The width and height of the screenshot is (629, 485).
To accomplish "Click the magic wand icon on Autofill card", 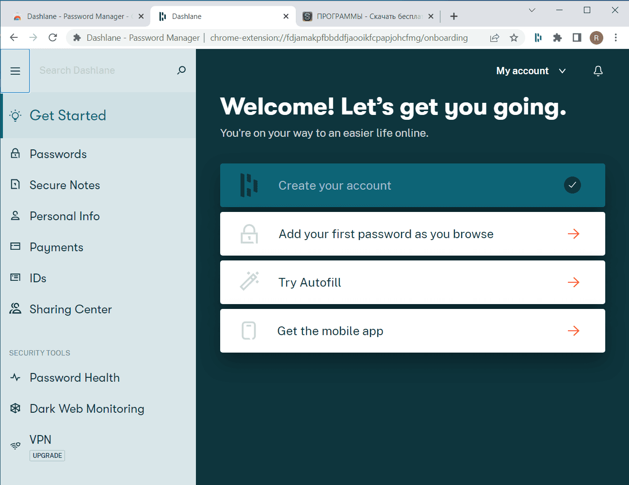I will click(249, 281).
